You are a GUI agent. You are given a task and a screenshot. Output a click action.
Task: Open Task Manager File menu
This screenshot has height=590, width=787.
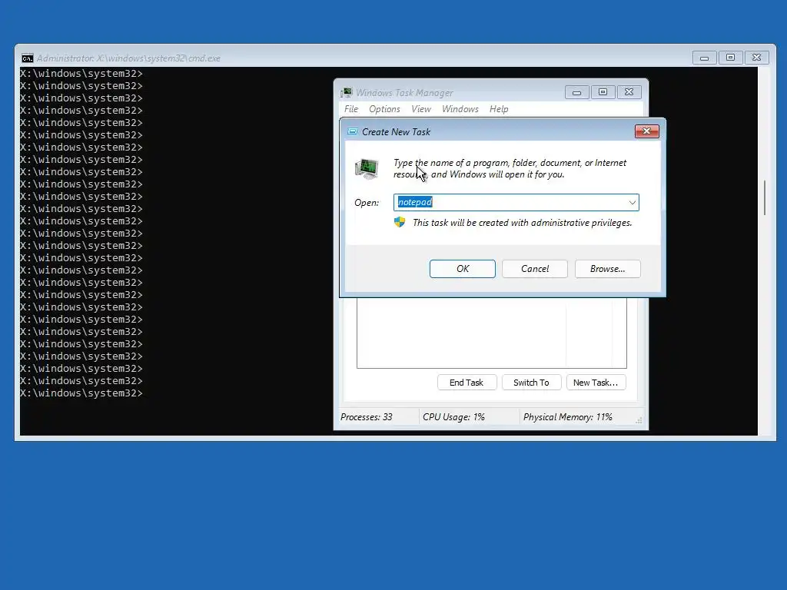350,109
